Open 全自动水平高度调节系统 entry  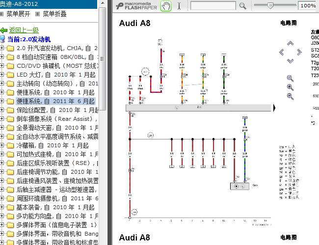click(57, 136)
